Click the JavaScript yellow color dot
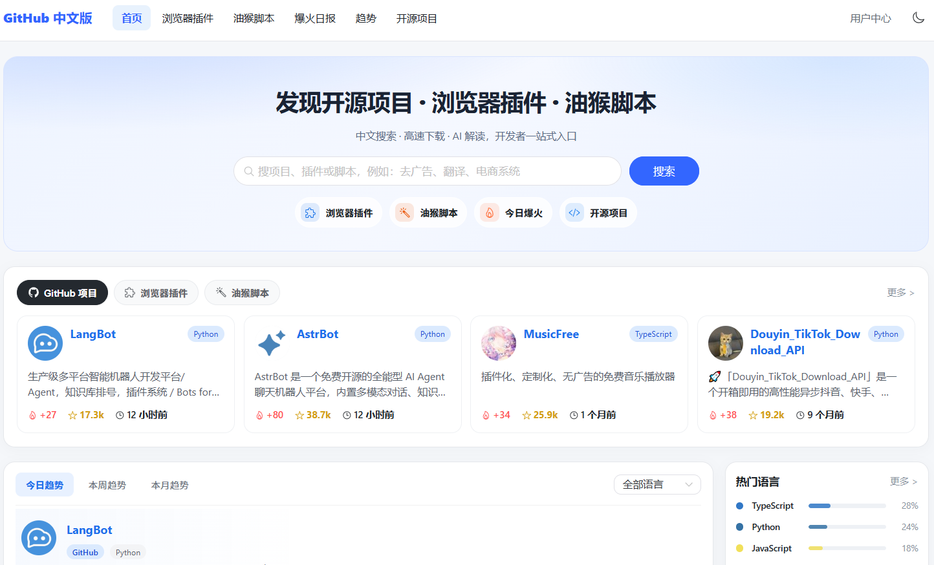934x565 pixels. click(x=739, y=548)
